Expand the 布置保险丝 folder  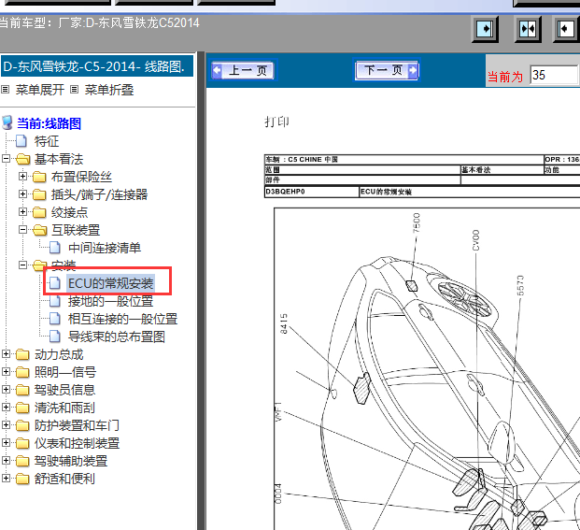[22, 176]
